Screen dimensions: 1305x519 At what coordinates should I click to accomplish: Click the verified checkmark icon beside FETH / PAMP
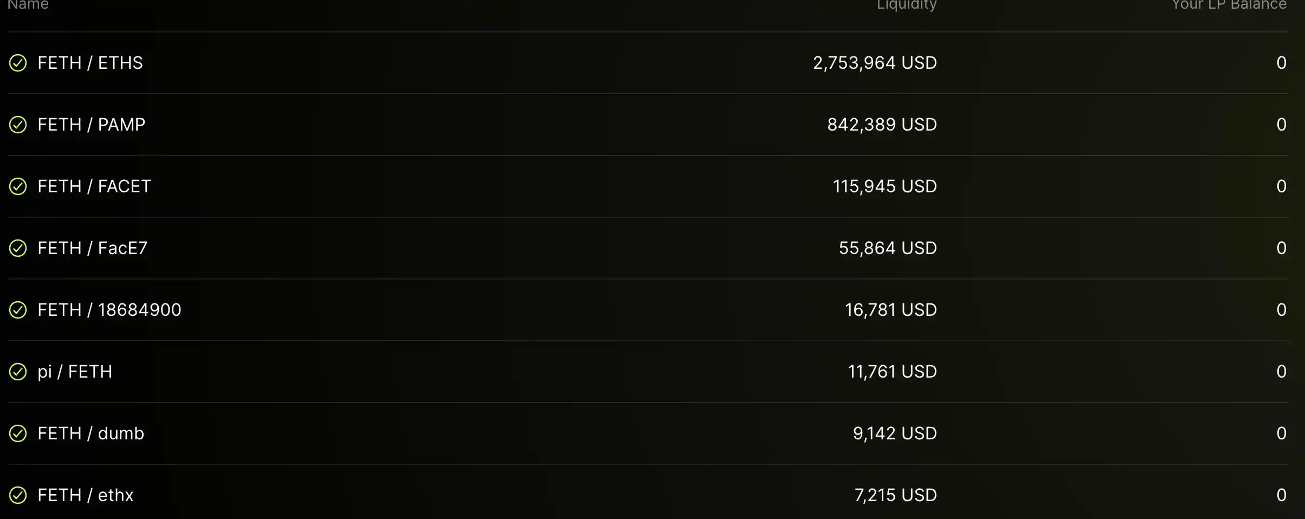[x=18, y=125]
